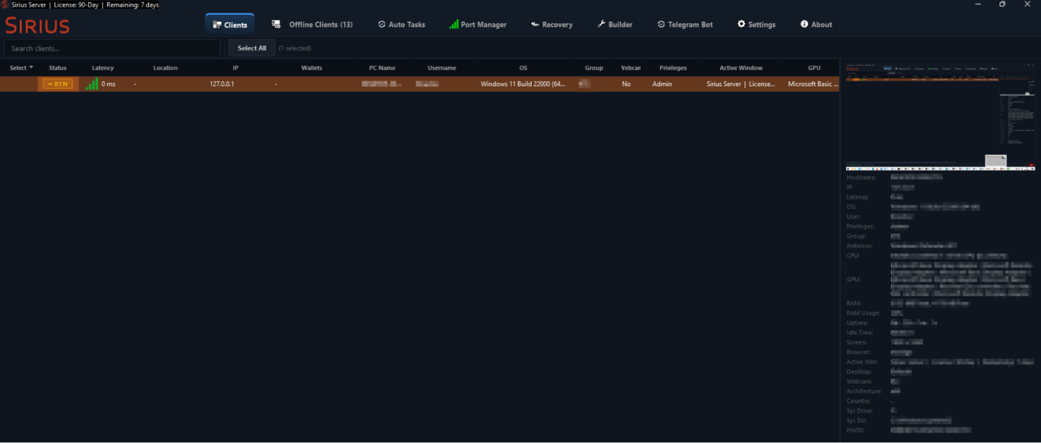Sort by the Status column header
The height and width of the screenshot is (443, 1041).
[58, 68]
